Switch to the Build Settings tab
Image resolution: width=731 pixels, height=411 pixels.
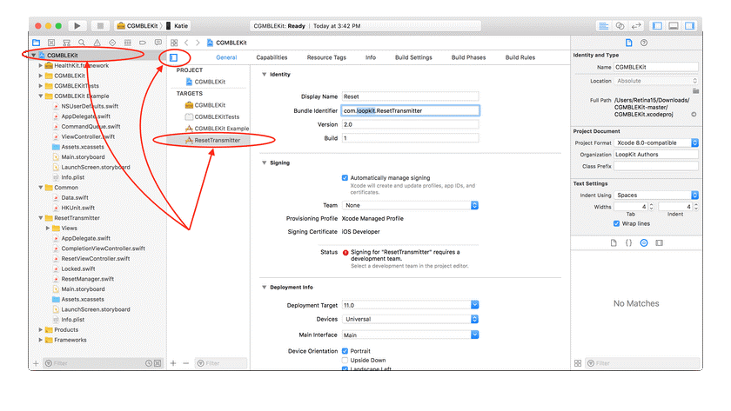413,57
